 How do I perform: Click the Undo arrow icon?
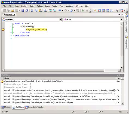[60, 11]
